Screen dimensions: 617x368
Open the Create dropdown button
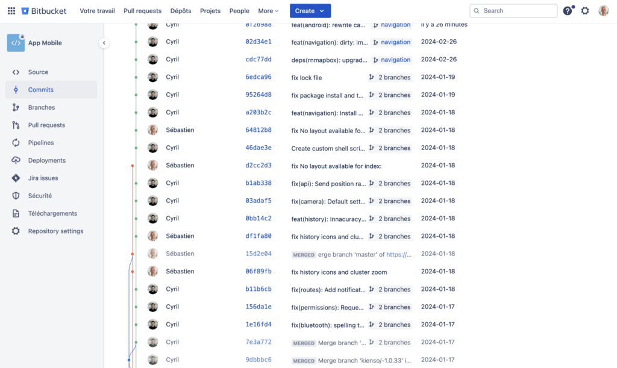[x=310, y=11]
